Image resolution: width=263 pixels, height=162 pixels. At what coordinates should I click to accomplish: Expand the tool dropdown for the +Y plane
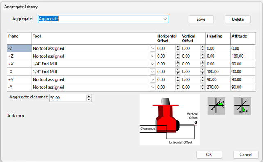point(153,79)
